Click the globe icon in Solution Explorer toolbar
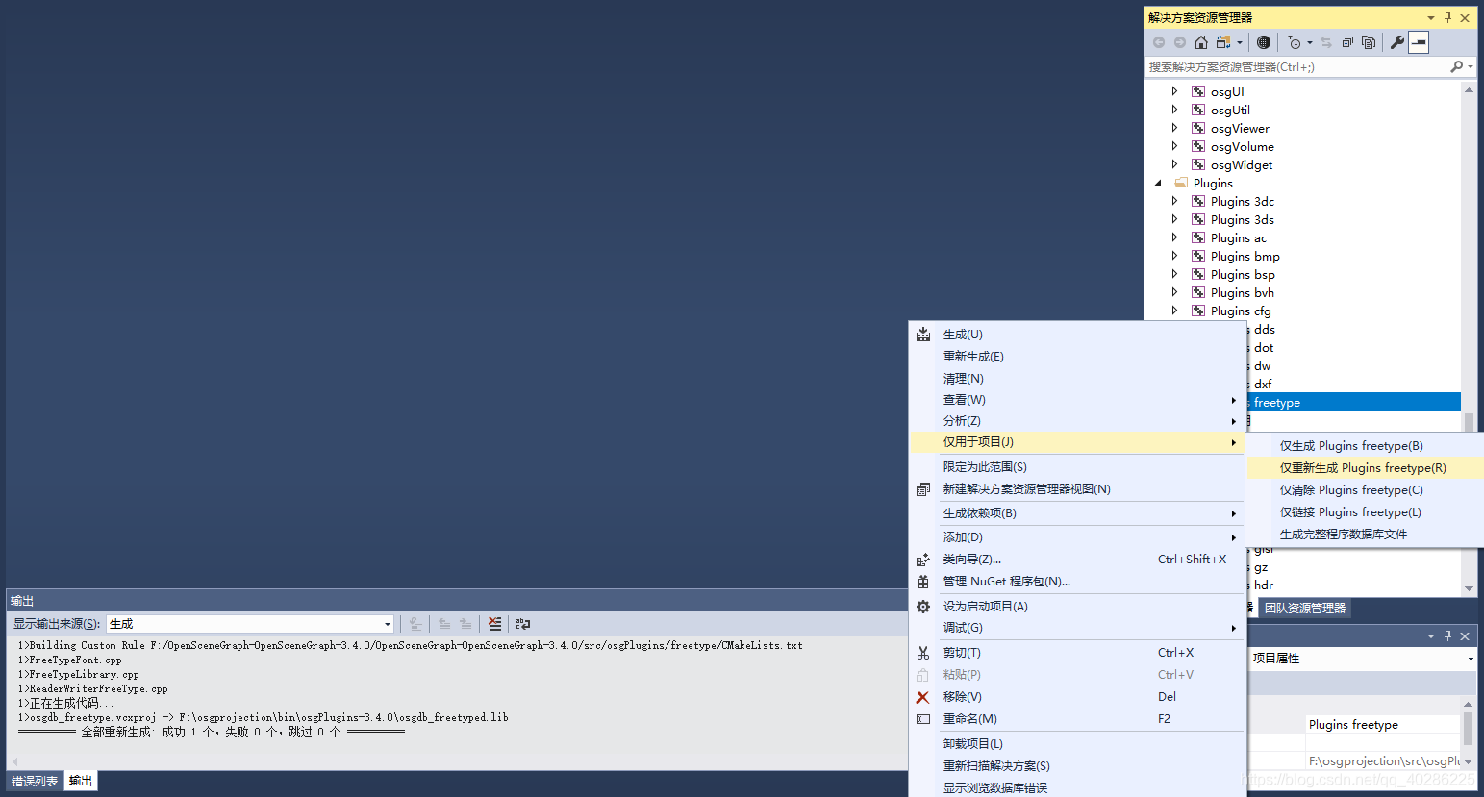The width and height of the screenshot is (1484, 797). point(1264,42)
